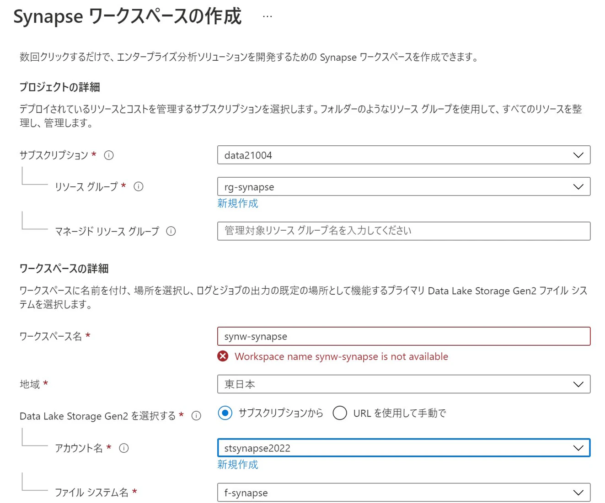Click the 地域 field label

[x=30, y=384]
